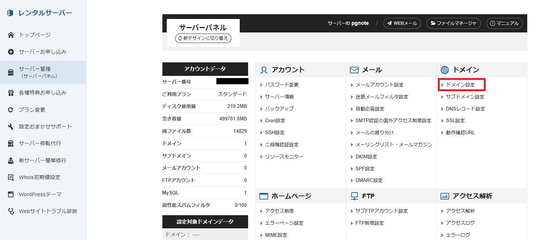Click the icon beside Whois初期値設定
This screenshot has height=240, width=536.
click(x=11, y=177)
